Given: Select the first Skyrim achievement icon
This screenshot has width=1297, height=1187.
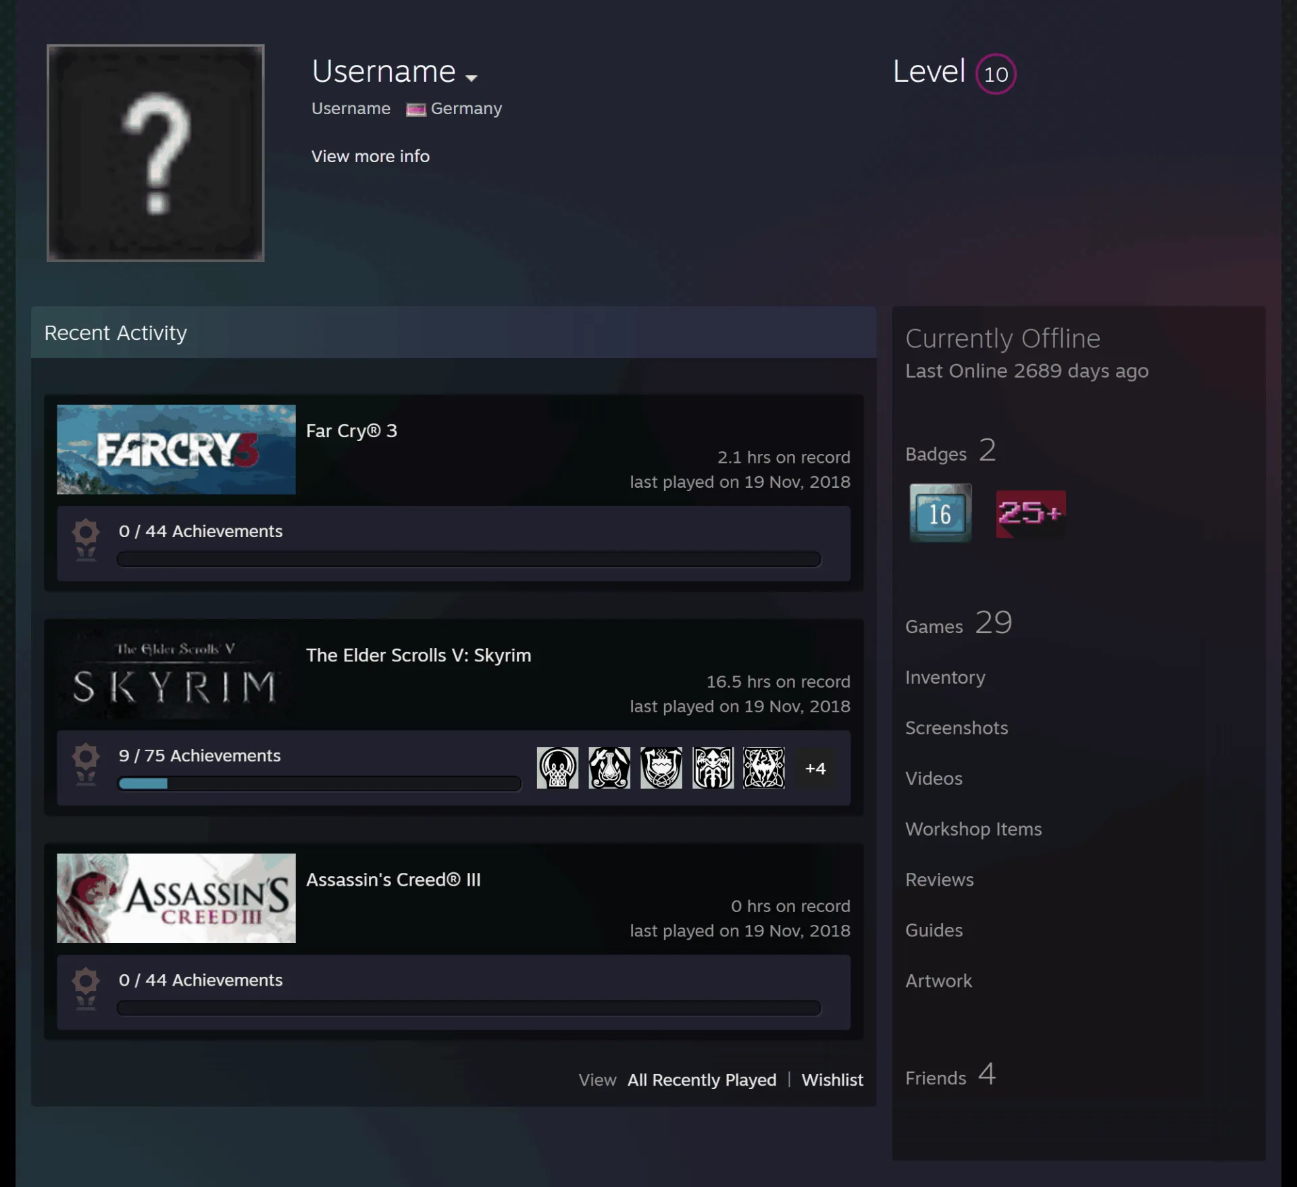Looking at the screenshot, I should point(557,768).
